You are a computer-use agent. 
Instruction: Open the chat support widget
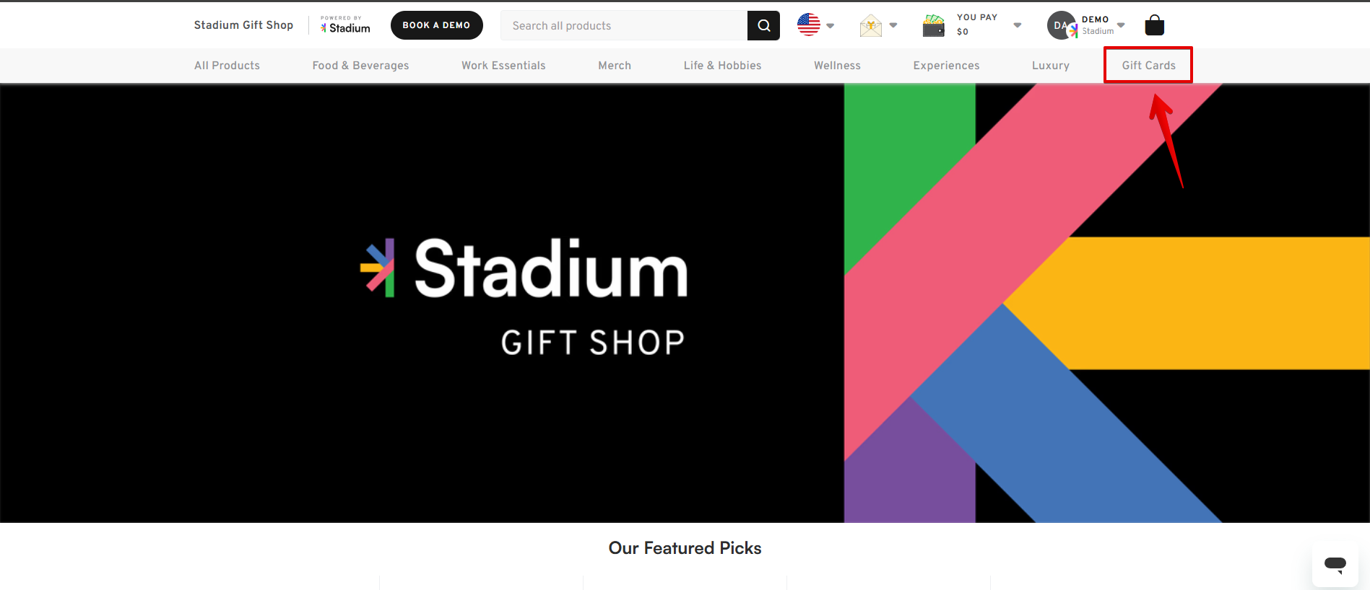(1335, 564)
